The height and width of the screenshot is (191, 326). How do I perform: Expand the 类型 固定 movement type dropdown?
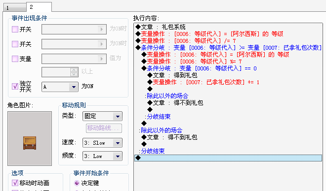pos(102,116)
